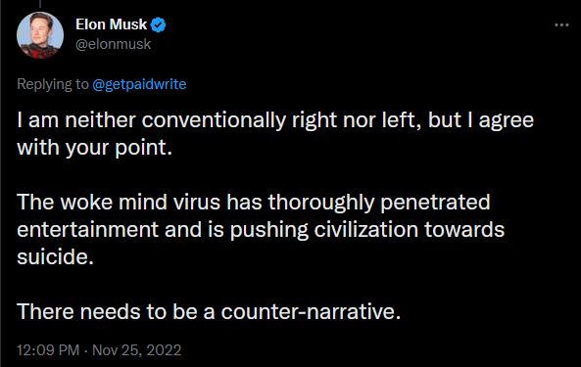Click the thread connector line above avatar
The height and width of the screenshot is (367, 581).
tap(39, 4)
